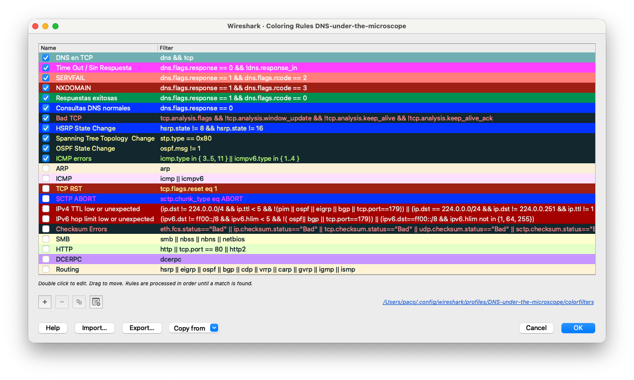Toggle Time Out / Sin Respuesta checkbox

pos(46,68)
